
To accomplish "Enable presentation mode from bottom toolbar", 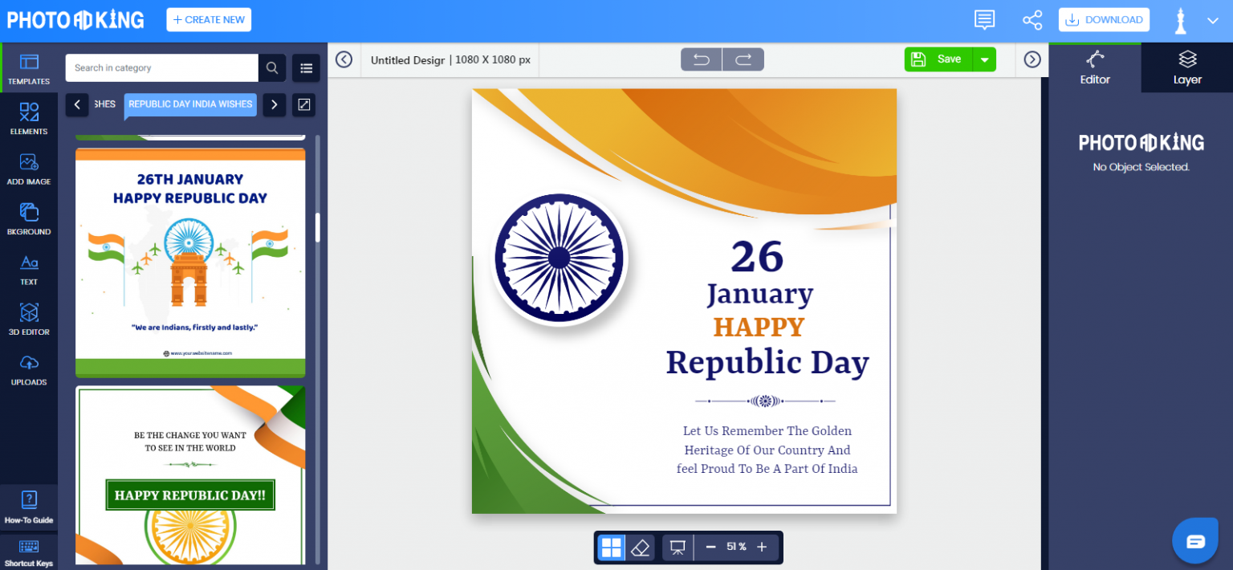I will coord(677,547).
